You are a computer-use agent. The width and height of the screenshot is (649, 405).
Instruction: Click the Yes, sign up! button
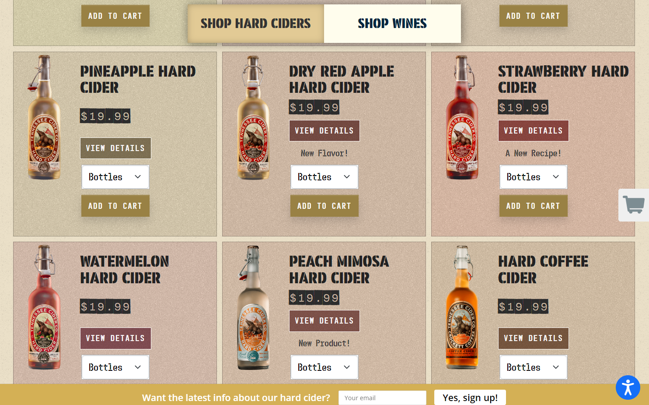coord(470,398)
